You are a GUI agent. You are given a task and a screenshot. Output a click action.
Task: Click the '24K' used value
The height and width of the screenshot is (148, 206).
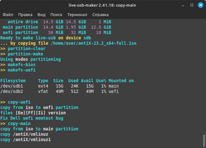75,86
